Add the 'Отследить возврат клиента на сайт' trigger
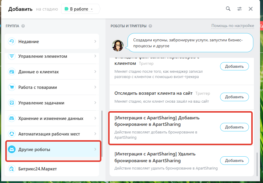 point(234,97)
